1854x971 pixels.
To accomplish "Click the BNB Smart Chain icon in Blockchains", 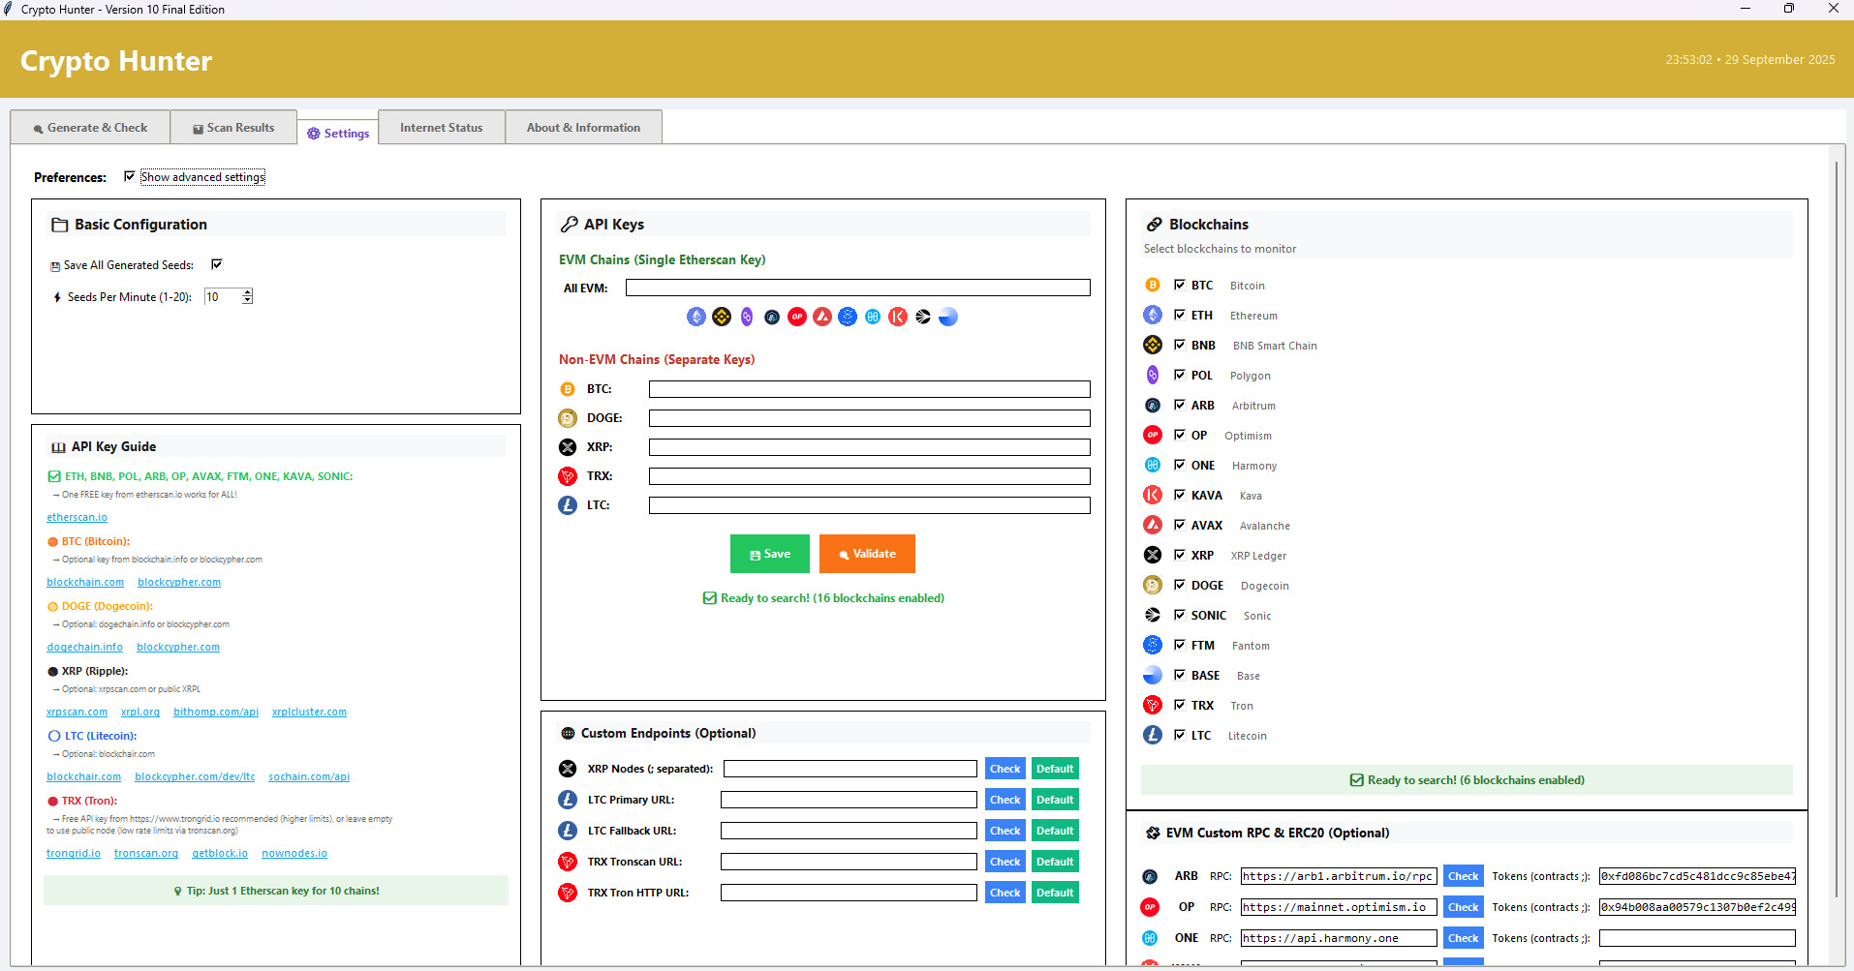I will (x=1152, y=346).
